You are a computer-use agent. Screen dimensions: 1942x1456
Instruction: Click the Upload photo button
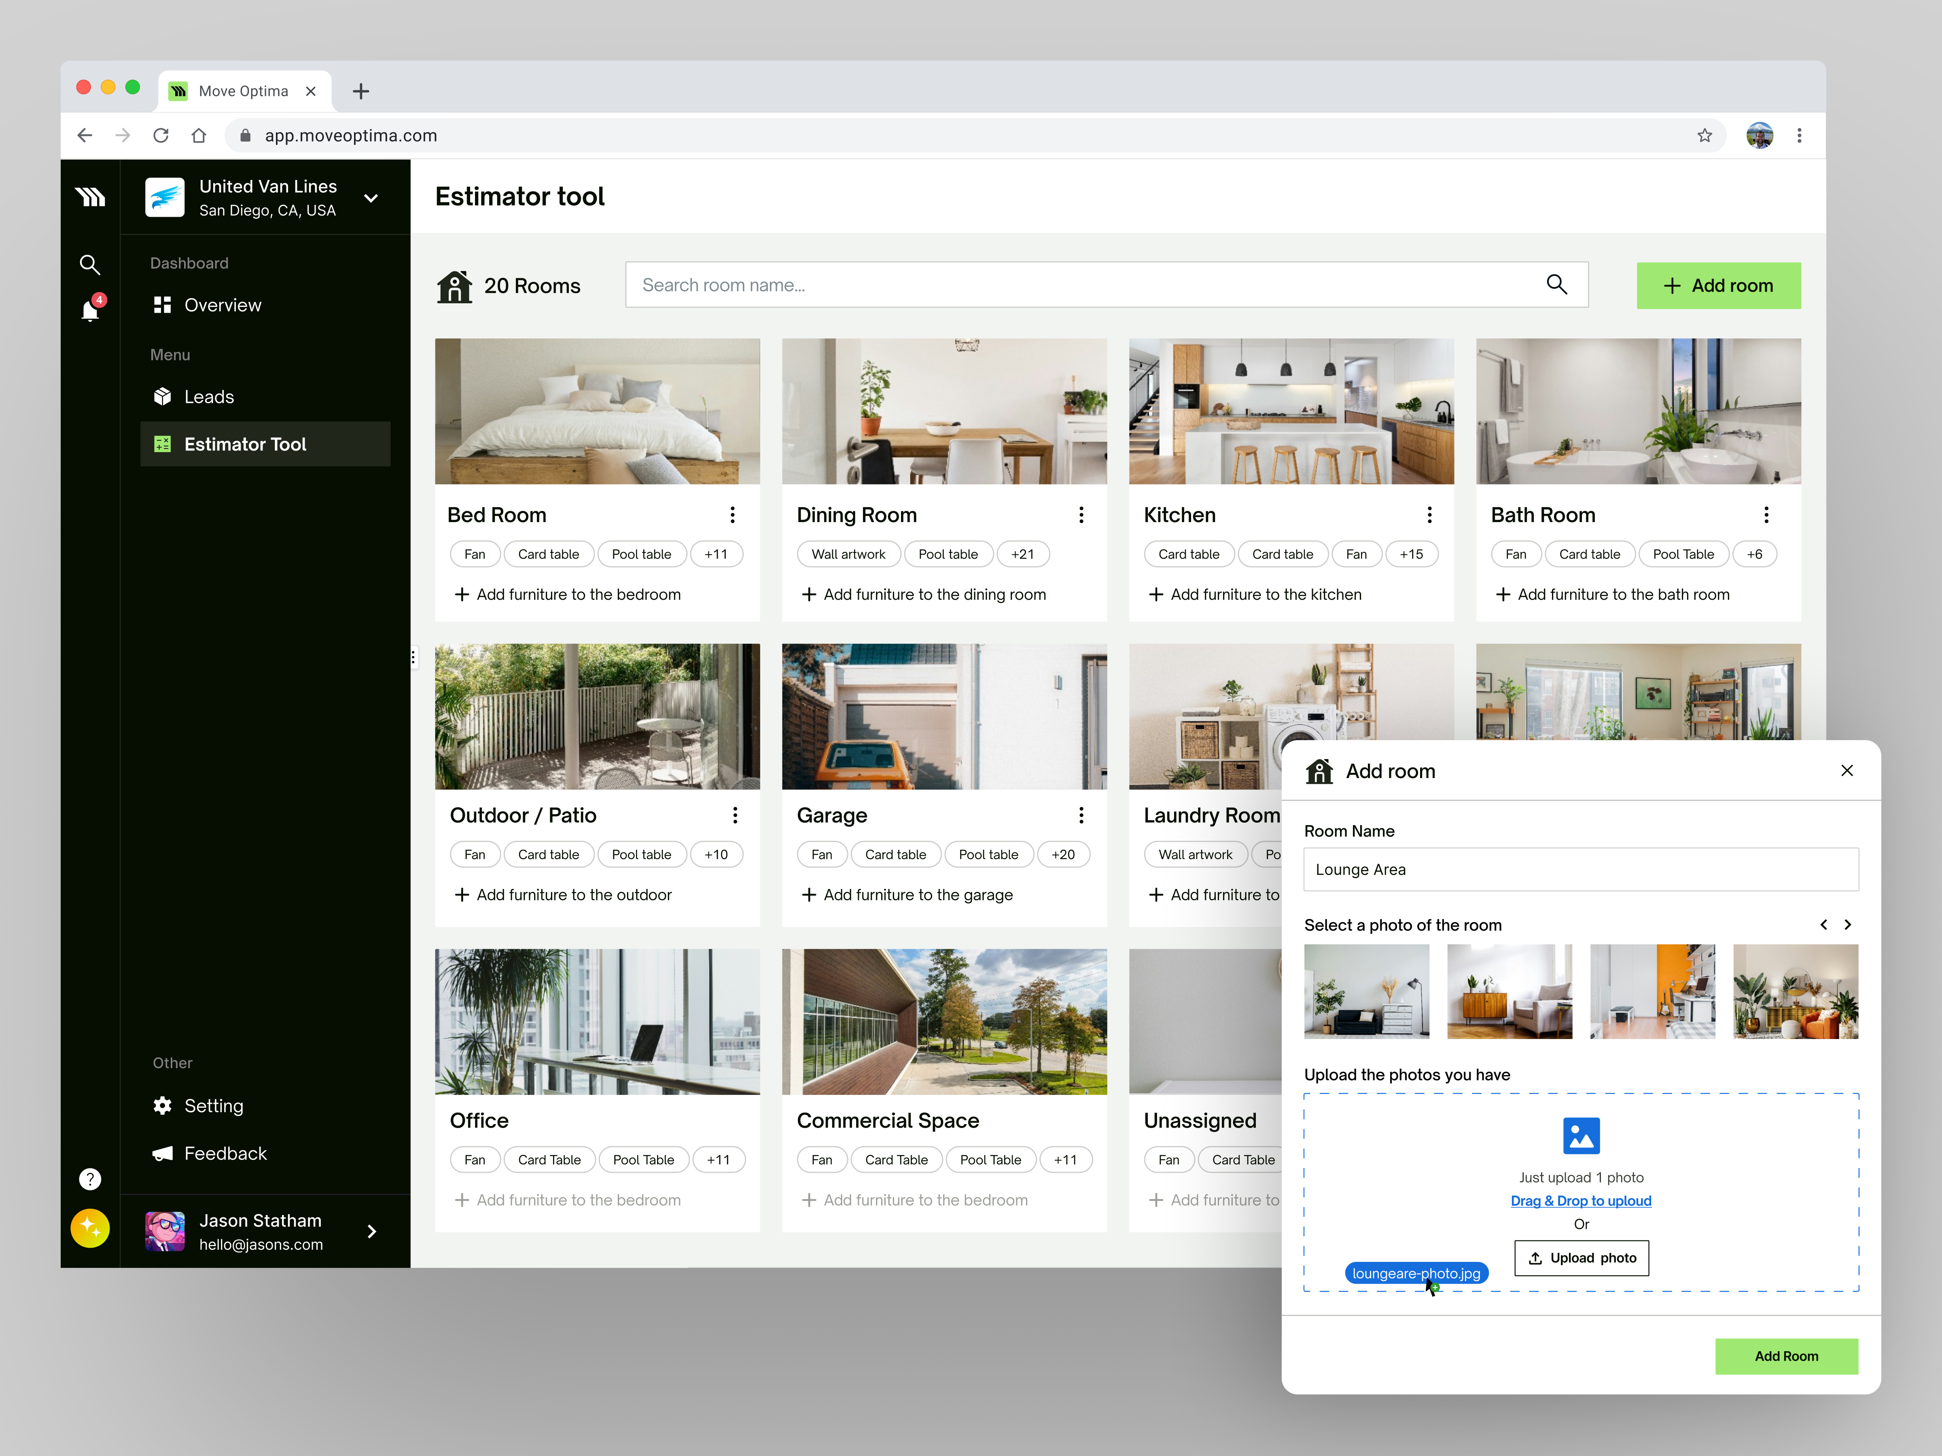1580,1258
